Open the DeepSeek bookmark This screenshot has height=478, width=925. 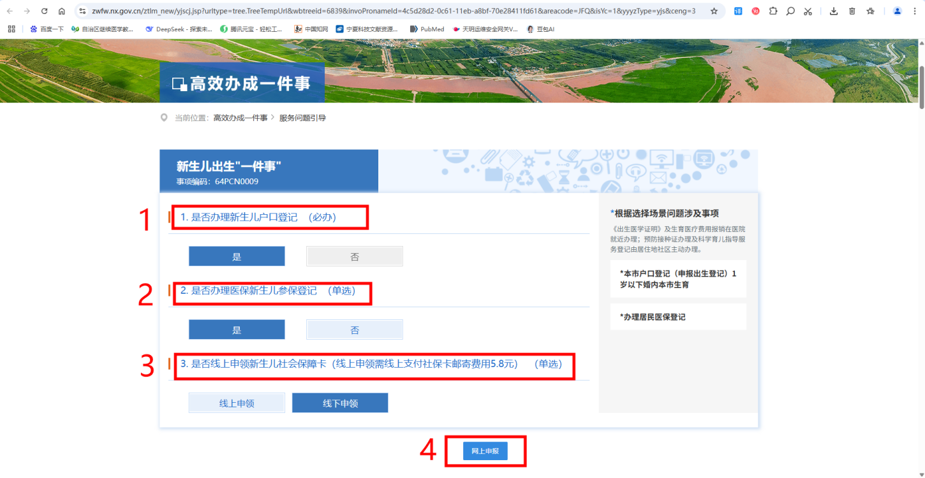tap(179, 29)
